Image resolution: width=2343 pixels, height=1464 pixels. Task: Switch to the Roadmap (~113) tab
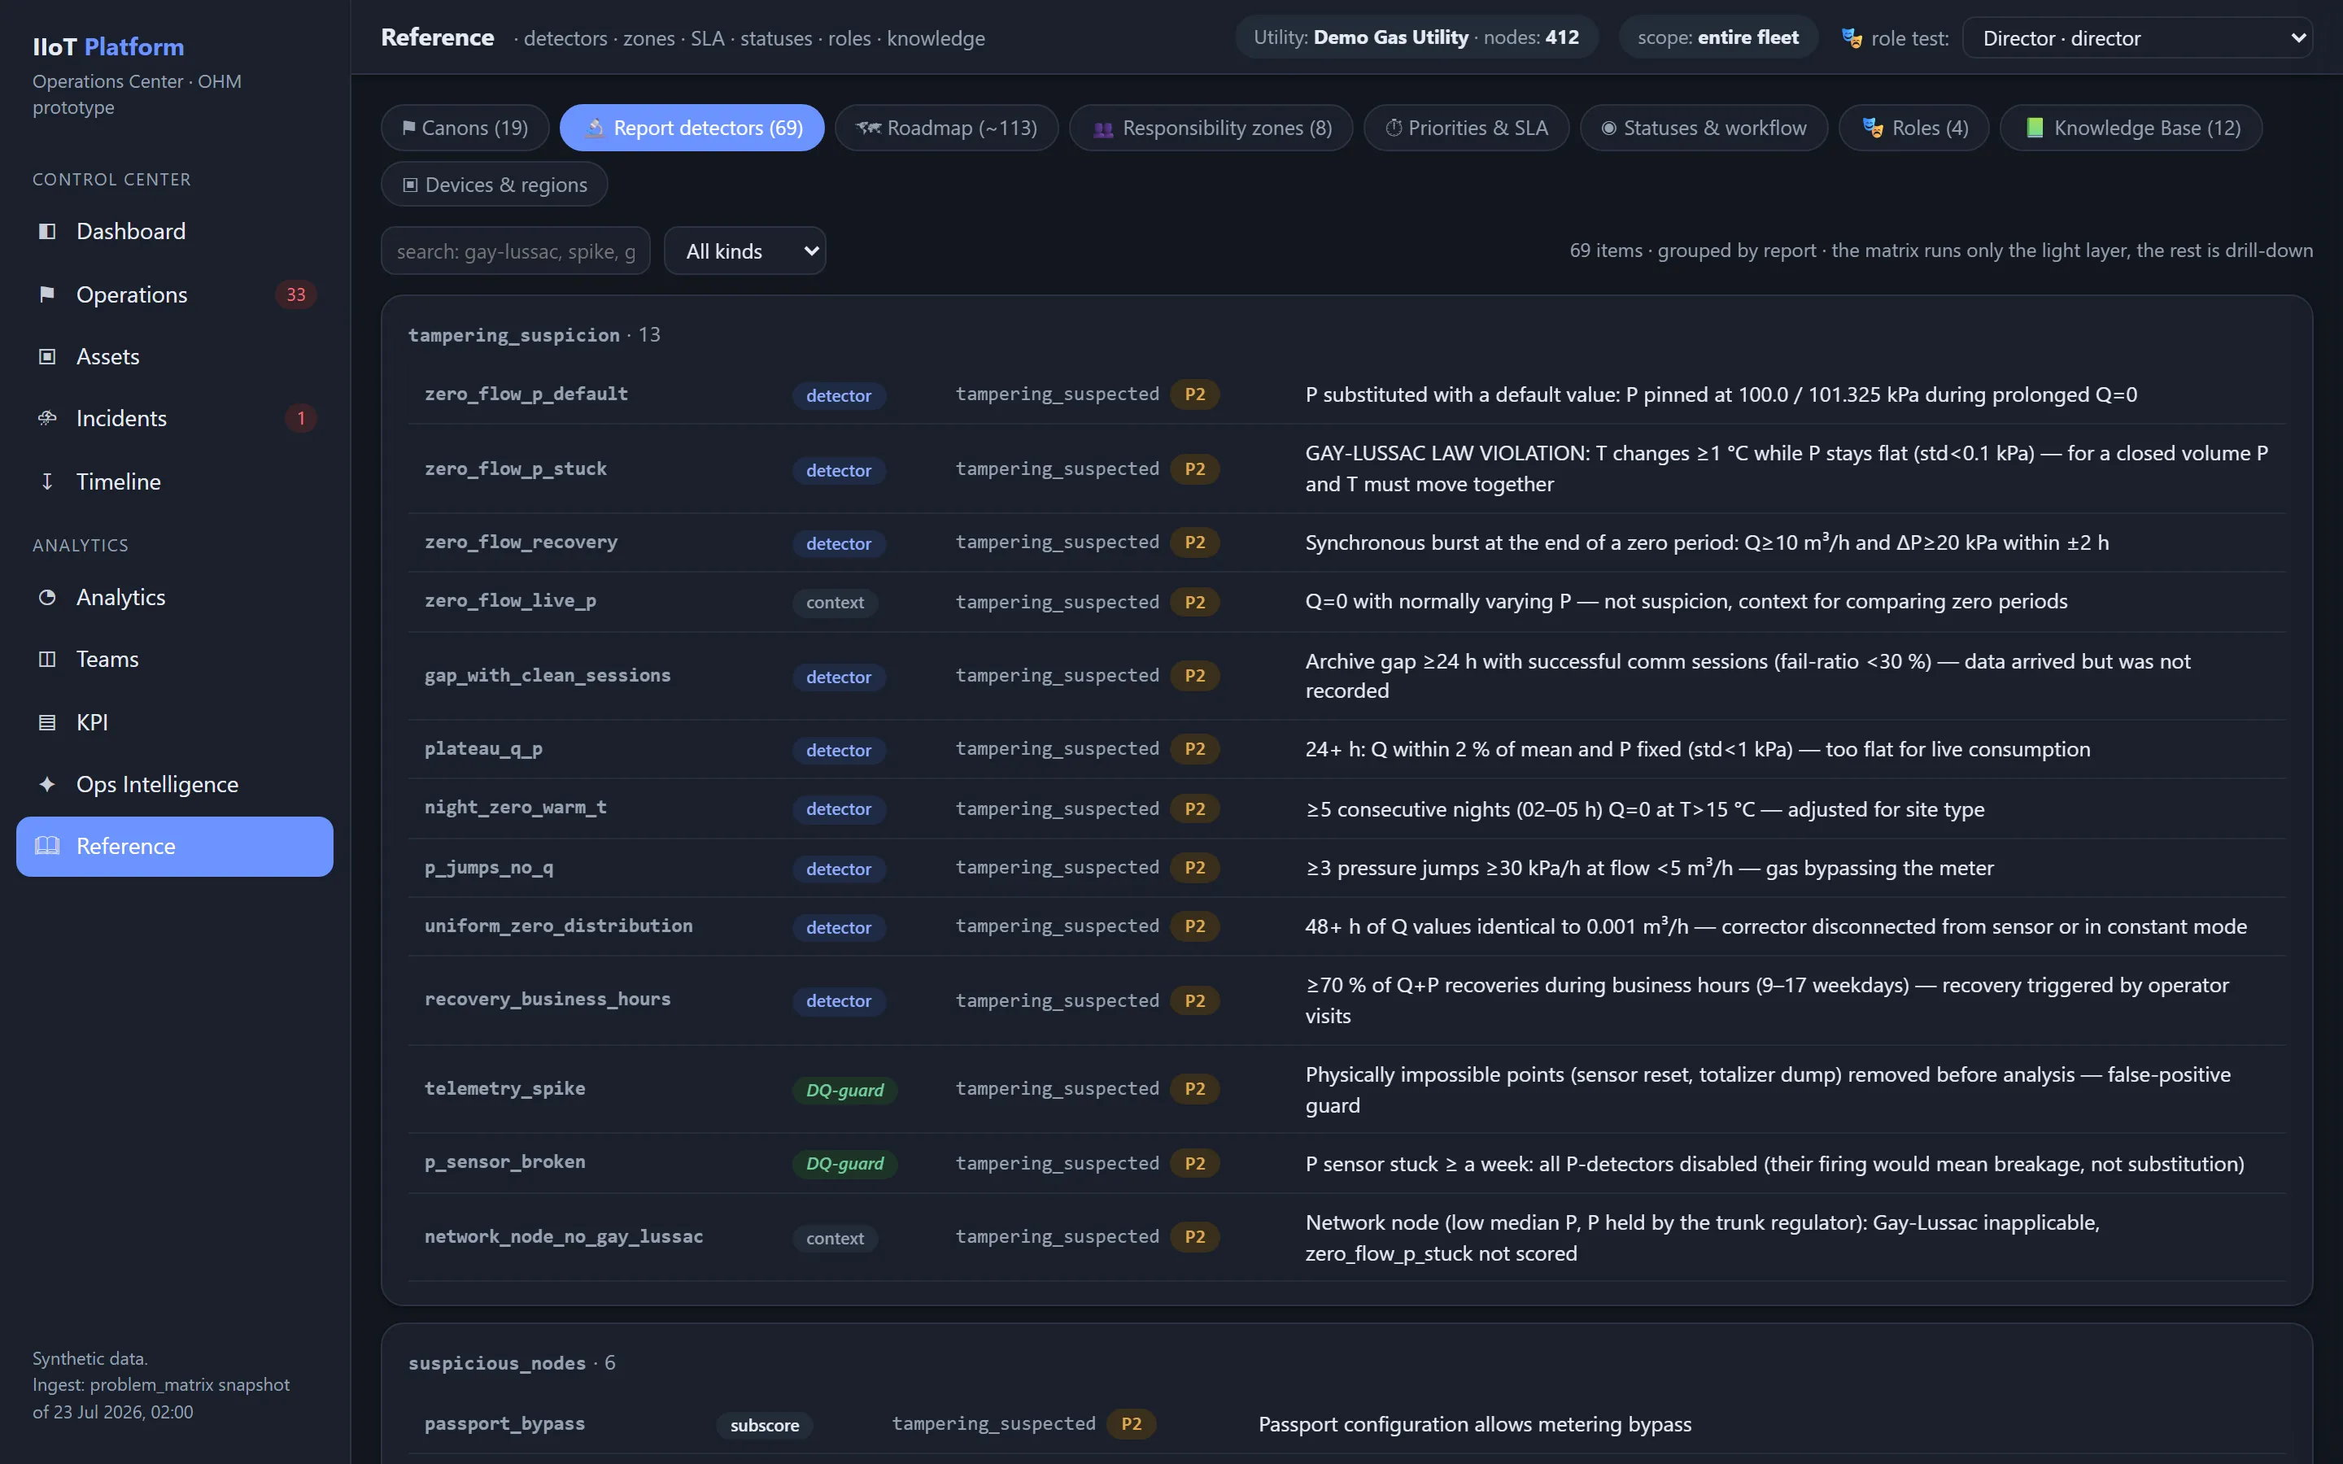(946, 128)
